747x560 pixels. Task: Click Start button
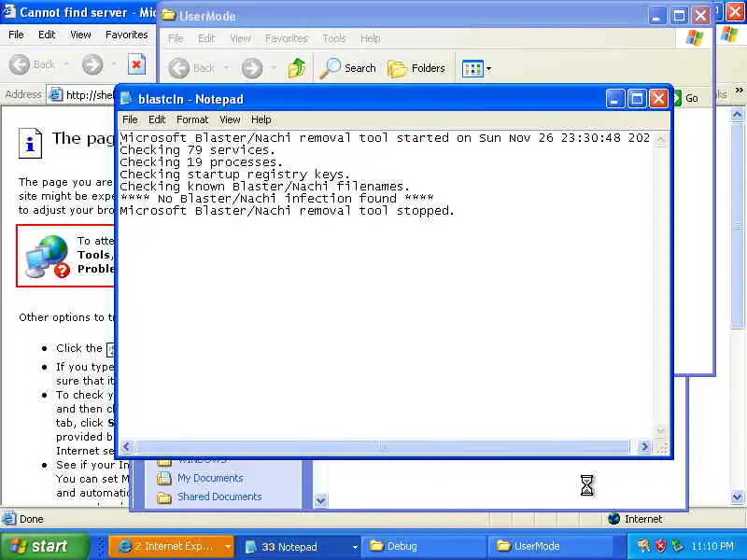pos(44,546)
